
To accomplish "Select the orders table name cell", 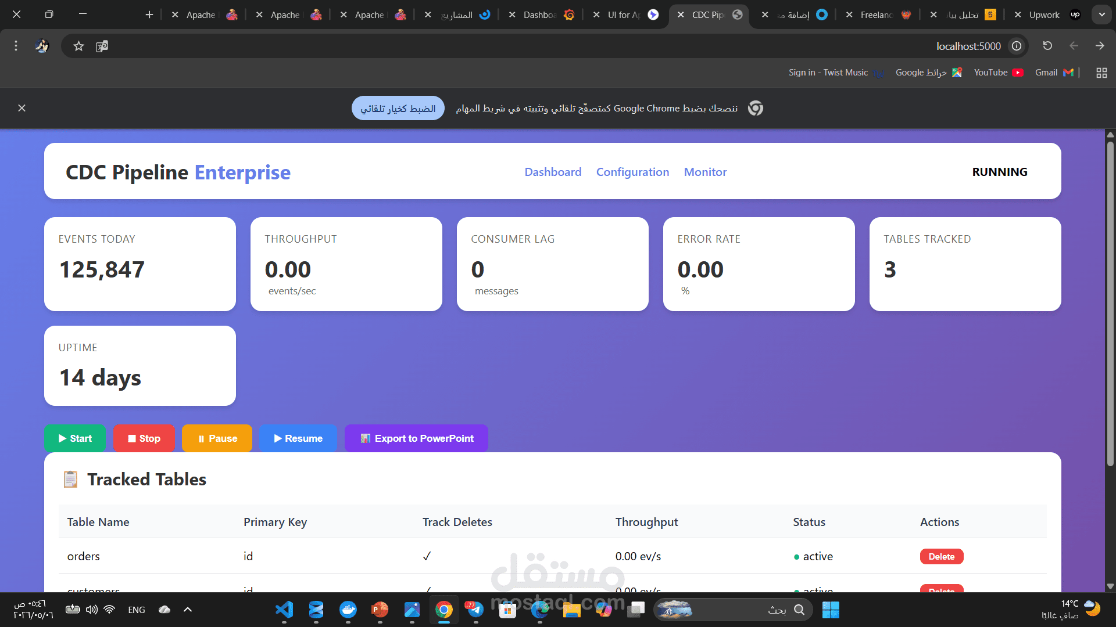I will (83, 556).
